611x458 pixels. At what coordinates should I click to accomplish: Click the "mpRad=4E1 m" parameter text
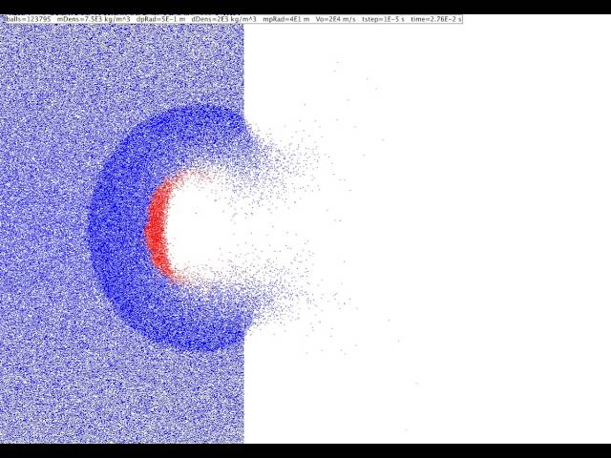tap(286, 19)
